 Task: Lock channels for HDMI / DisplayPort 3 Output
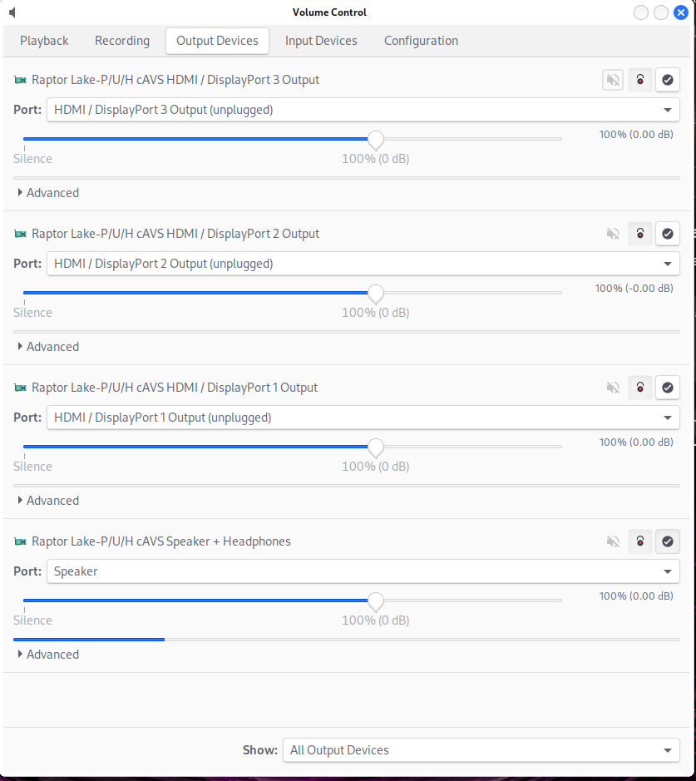[639, 80]
